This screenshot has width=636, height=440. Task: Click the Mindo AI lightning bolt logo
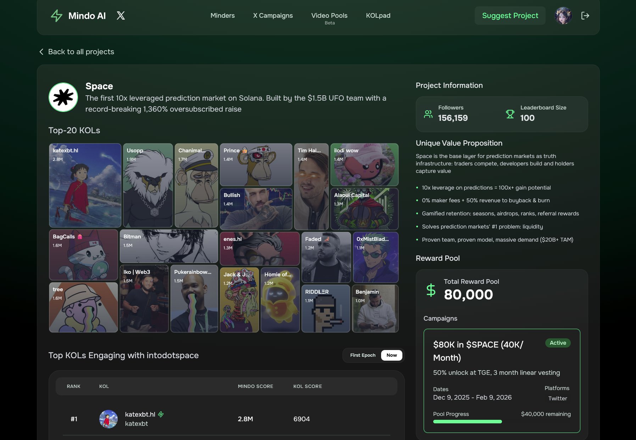[57, 16]
